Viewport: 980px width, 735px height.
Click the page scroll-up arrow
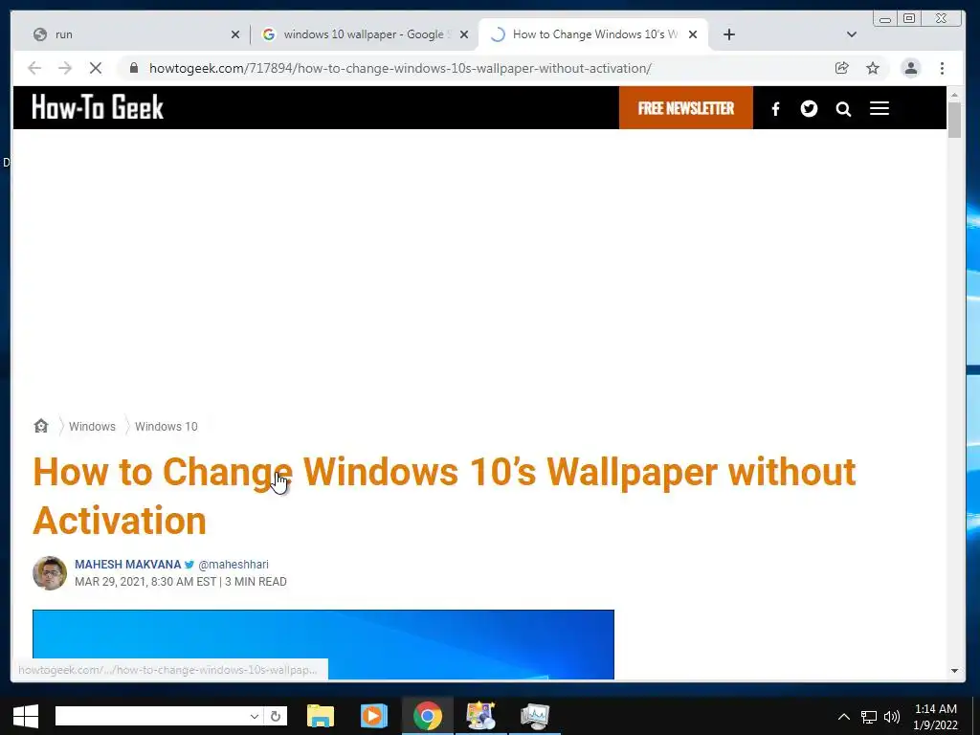point(954,95)
